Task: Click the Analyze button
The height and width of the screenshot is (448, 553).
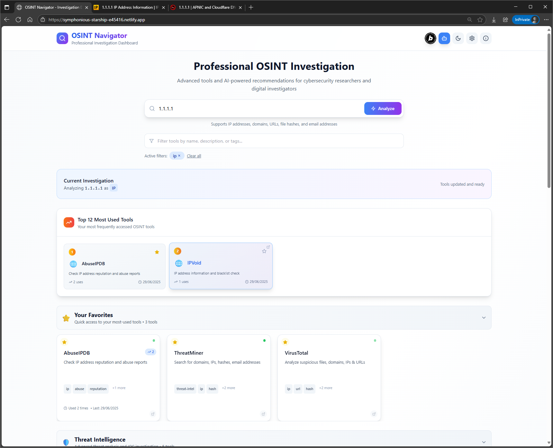Action: (383, 108)
